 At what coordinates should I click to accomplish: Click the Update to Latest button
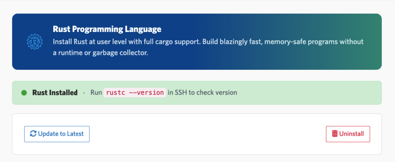click(x=57, y=134)
